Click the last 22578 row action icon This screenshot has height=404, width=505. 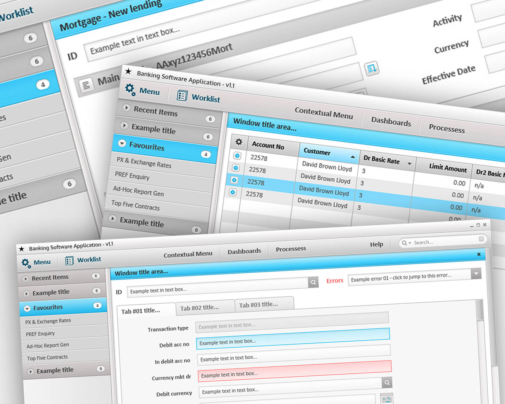(233, 192)
